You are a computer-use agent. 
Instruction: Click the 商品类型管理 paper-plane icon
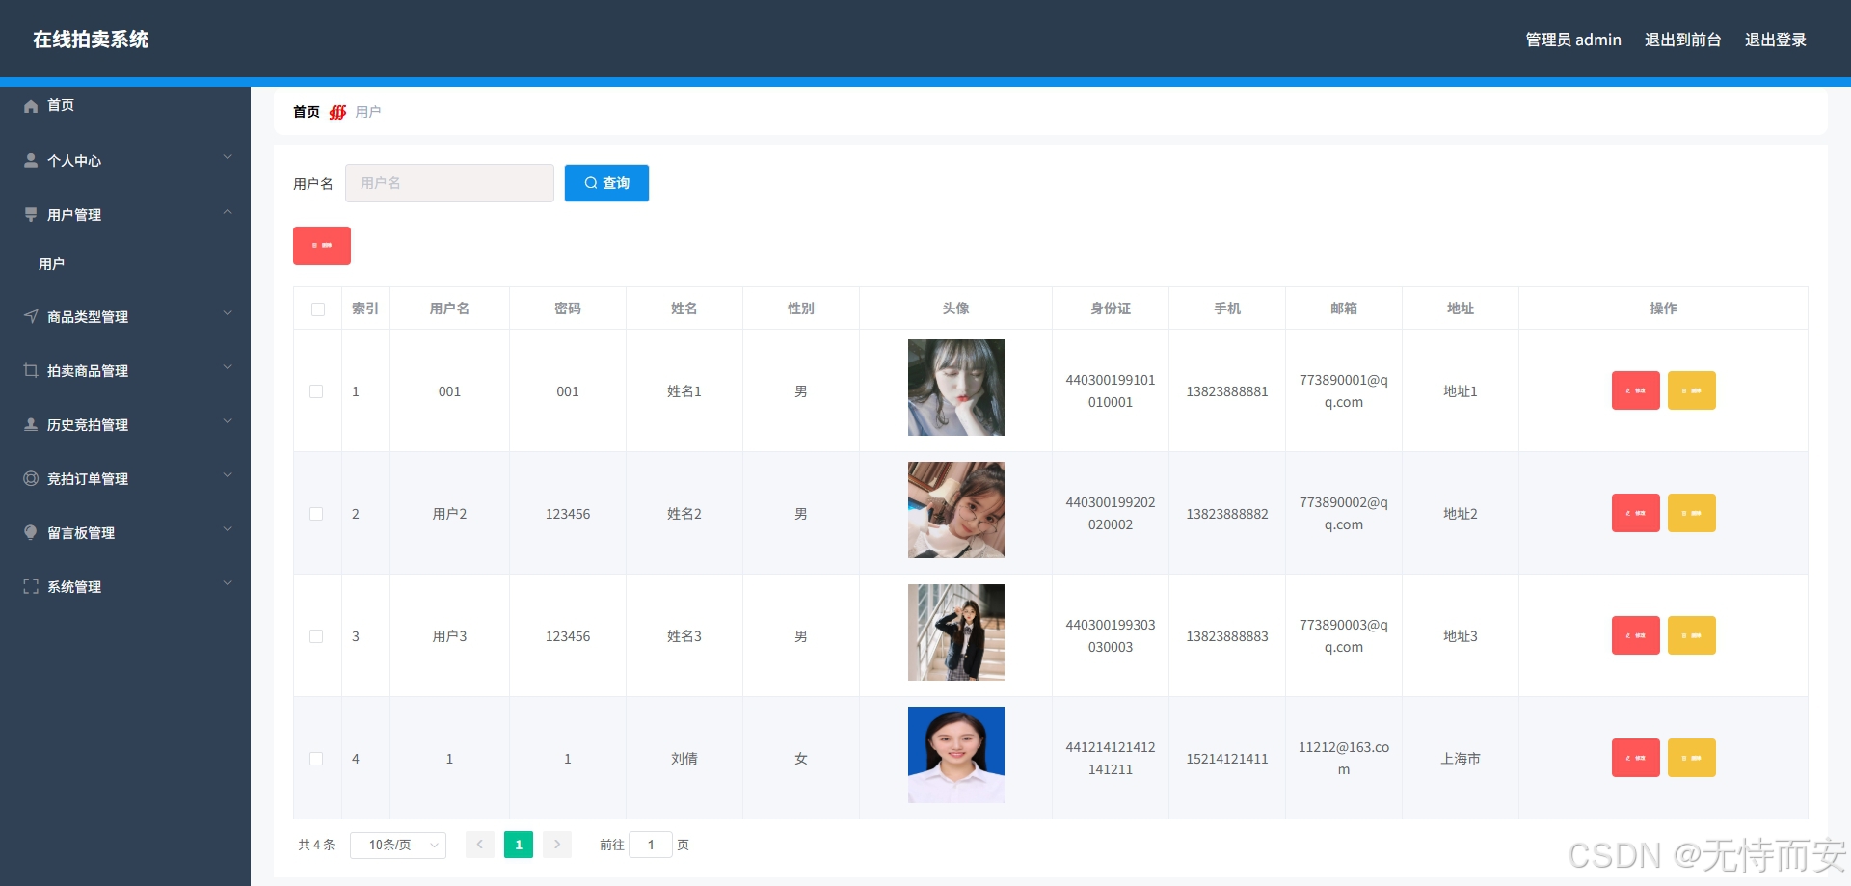click(31, 316)
